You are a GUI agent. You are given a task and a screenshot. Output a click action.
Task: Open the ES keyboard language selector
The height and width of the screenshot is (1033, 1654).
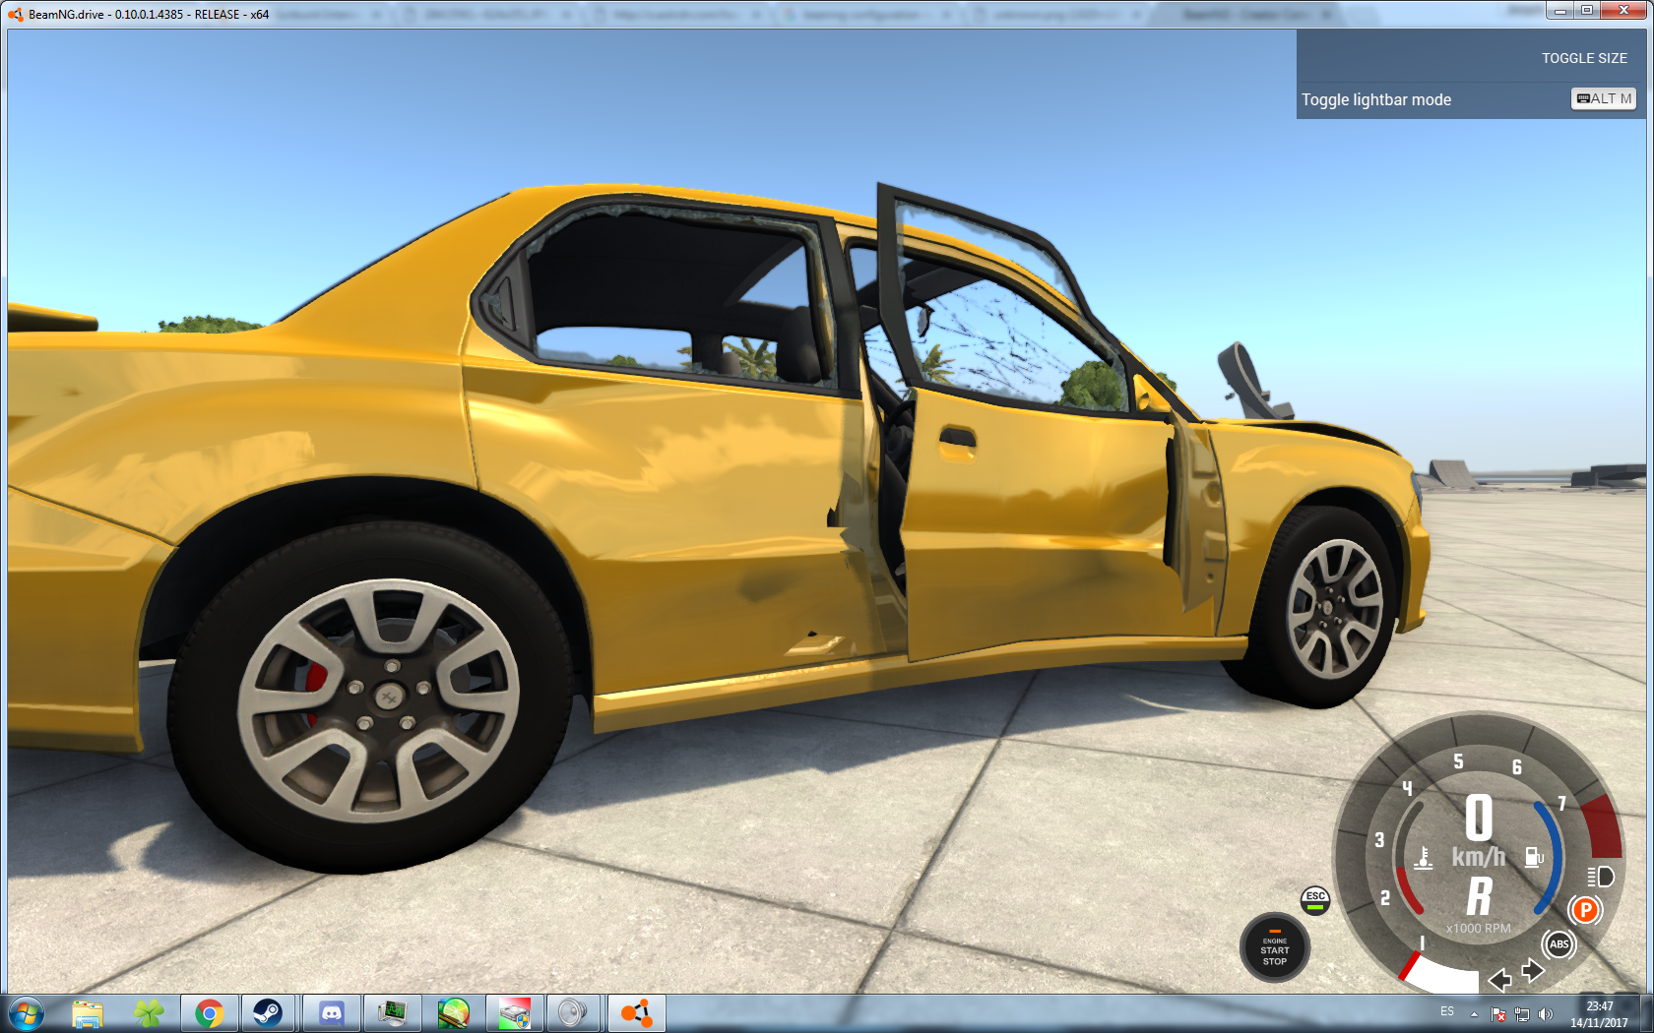1449,1012
